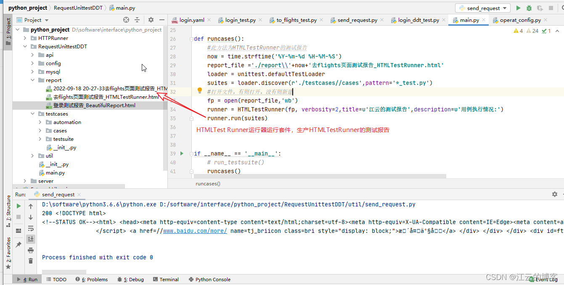Open the 6: Problems tool window
The width and height of the screenshot is (564, 285).
click(x=92, y=280)
